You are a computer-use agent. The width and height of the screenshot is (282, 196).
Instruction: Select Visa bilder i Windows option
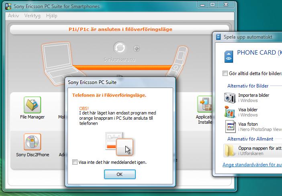tap(253, 112)
